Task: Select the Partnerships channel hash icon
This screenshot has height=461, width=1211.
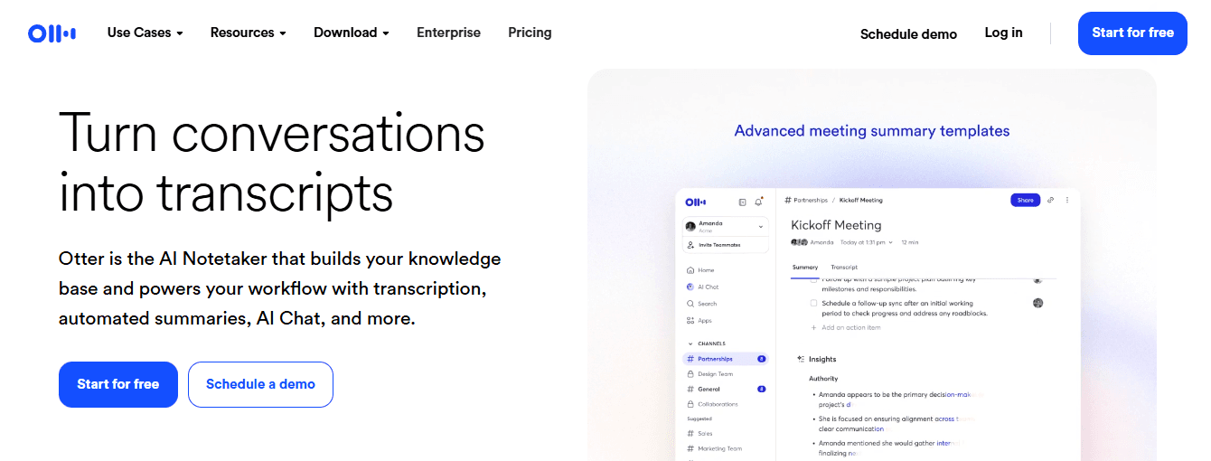Action: click(690, 359)
